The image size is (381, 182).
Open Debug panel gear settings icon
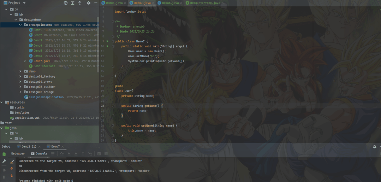point(375,146)
